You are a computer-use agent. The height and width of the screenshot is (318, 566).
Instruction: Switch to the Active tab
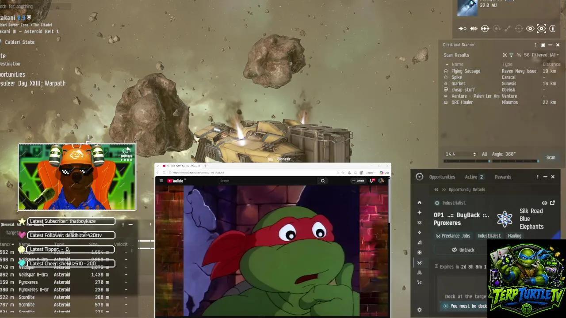474,177
